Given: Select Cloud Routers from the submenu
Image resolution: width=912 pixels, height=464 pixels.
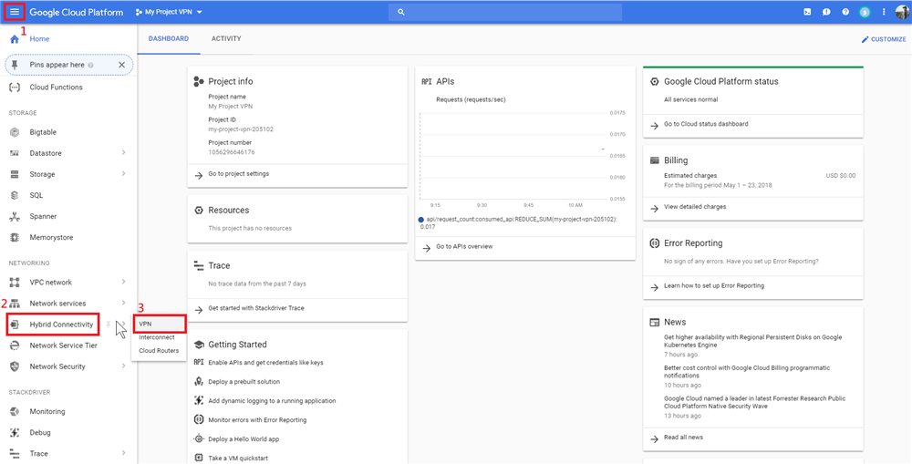Looking at the screenshot, I should (x=159, y=351).
